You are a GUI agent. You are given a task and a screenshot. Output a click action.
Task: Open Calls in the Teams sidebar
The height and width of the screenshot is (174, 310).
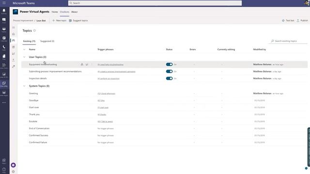(x=4, y=48)
